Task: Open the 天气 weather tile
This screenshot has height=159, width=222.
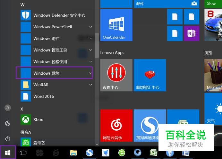Action: 213,108
